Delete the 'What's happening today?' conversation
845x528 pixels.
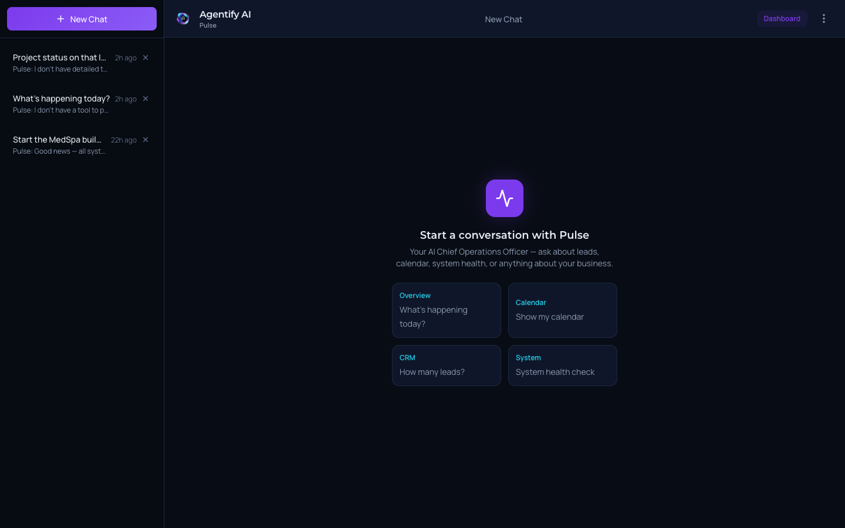(145, 99)
